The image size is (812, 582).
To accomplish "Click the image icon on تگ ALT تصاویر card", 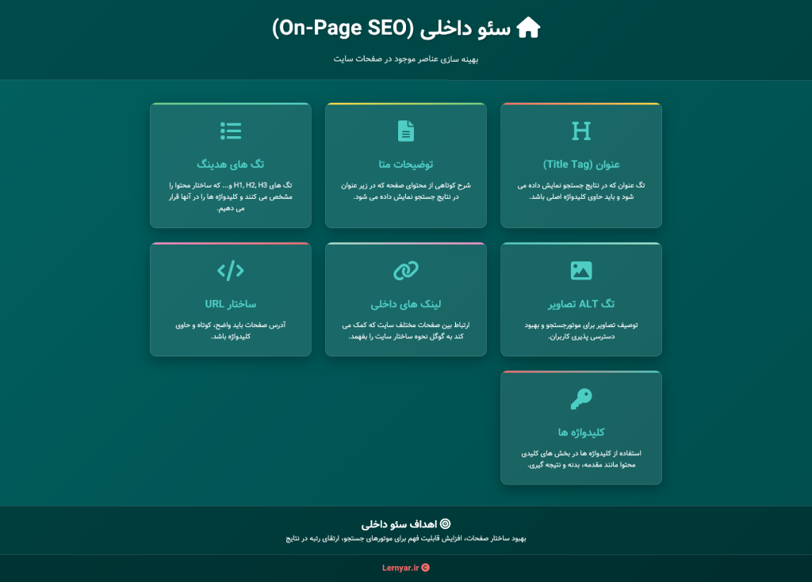I will click(x=580, y=269).
